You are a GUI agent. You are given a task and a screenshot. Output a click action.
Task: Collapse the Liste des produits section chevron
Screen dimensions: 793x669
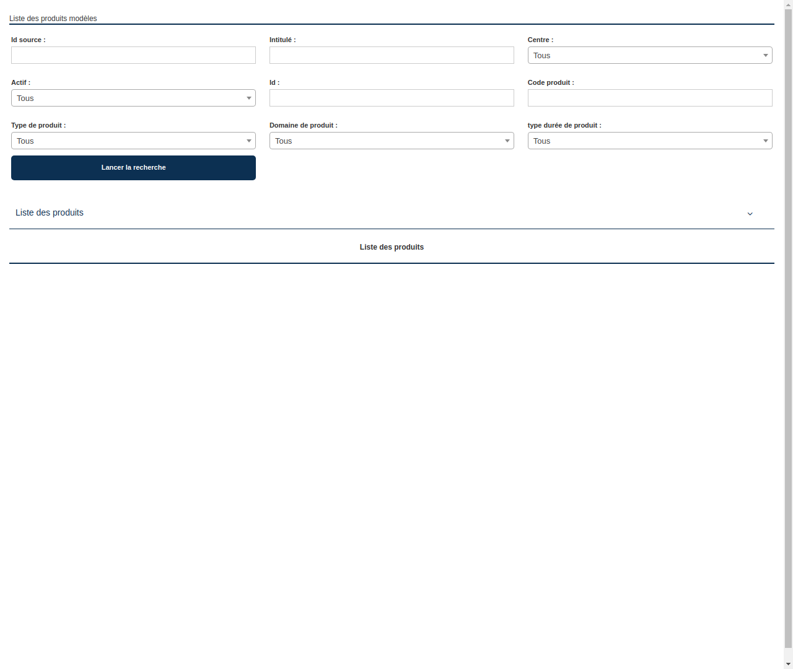[x=750, y=214]
